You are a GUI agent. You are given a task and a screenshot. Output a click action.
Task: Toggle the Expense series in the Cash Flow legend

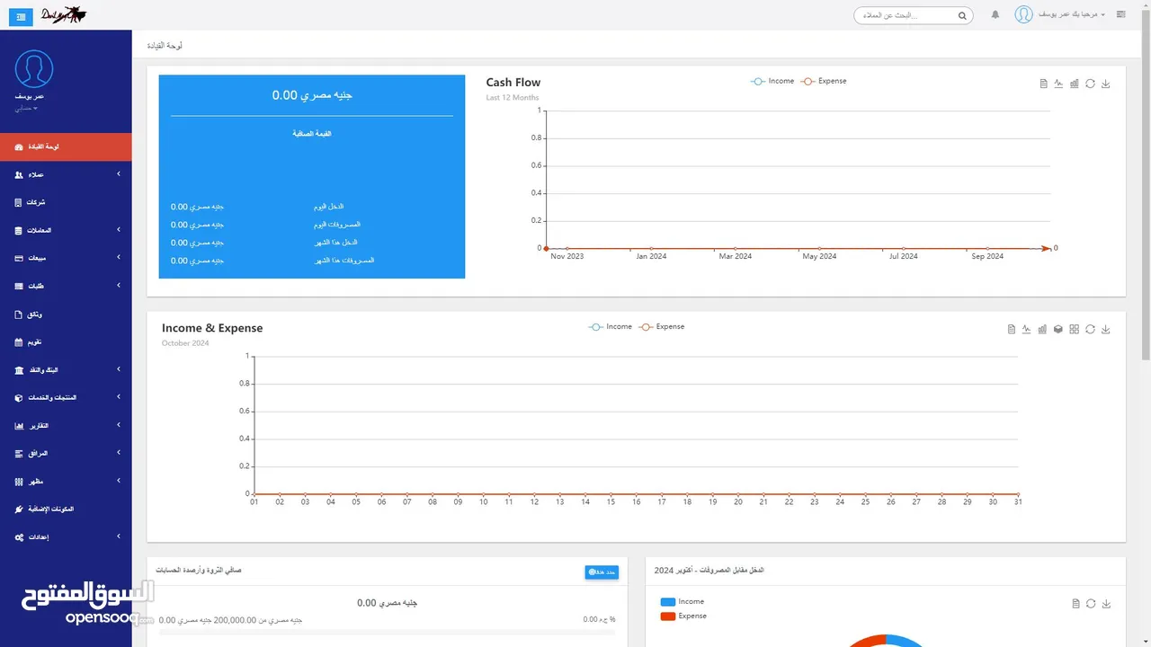coord(824,81)
